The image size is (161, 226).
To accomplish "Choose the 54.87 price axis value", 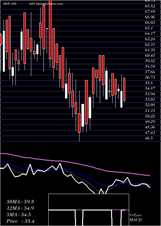I will [x=150, y=88].
